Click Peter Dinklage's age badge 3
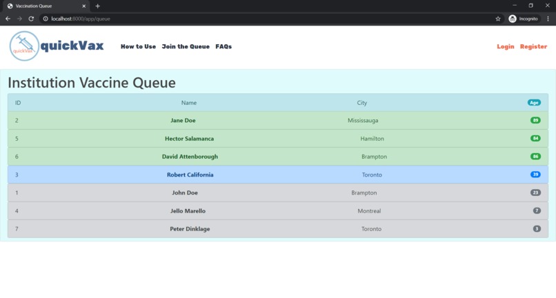This screenshot has width=556, height=298. [537, 229]
